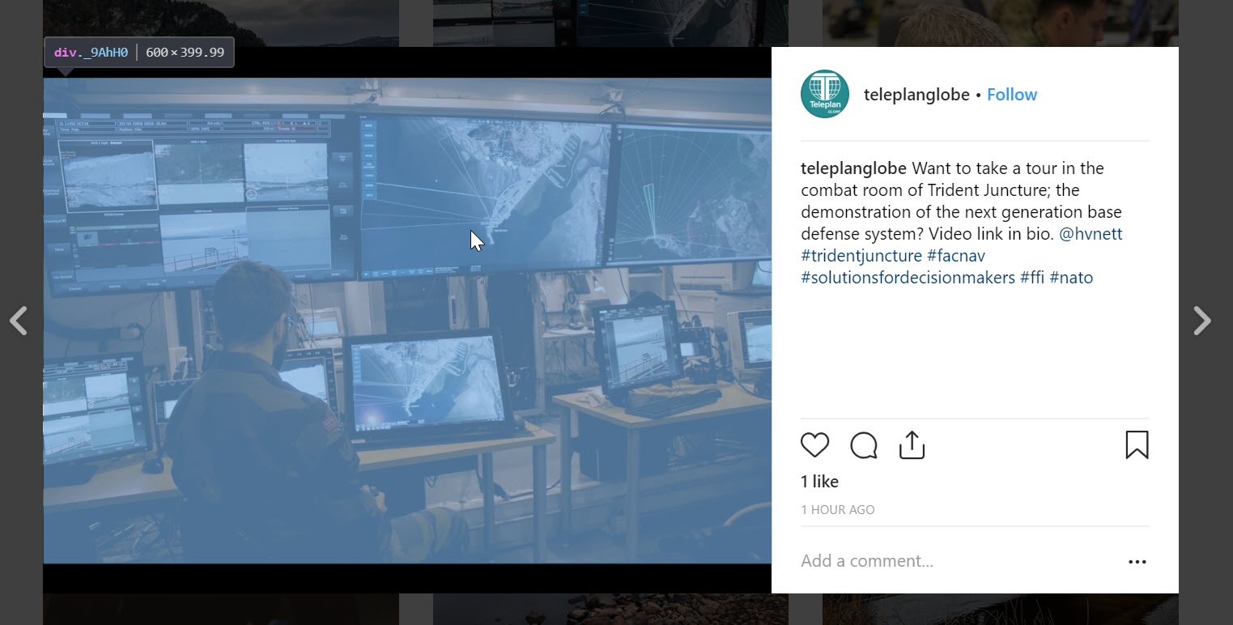Click the heart like icon
The height and width of the screenshot is (625, 1233).
point(815,445)
